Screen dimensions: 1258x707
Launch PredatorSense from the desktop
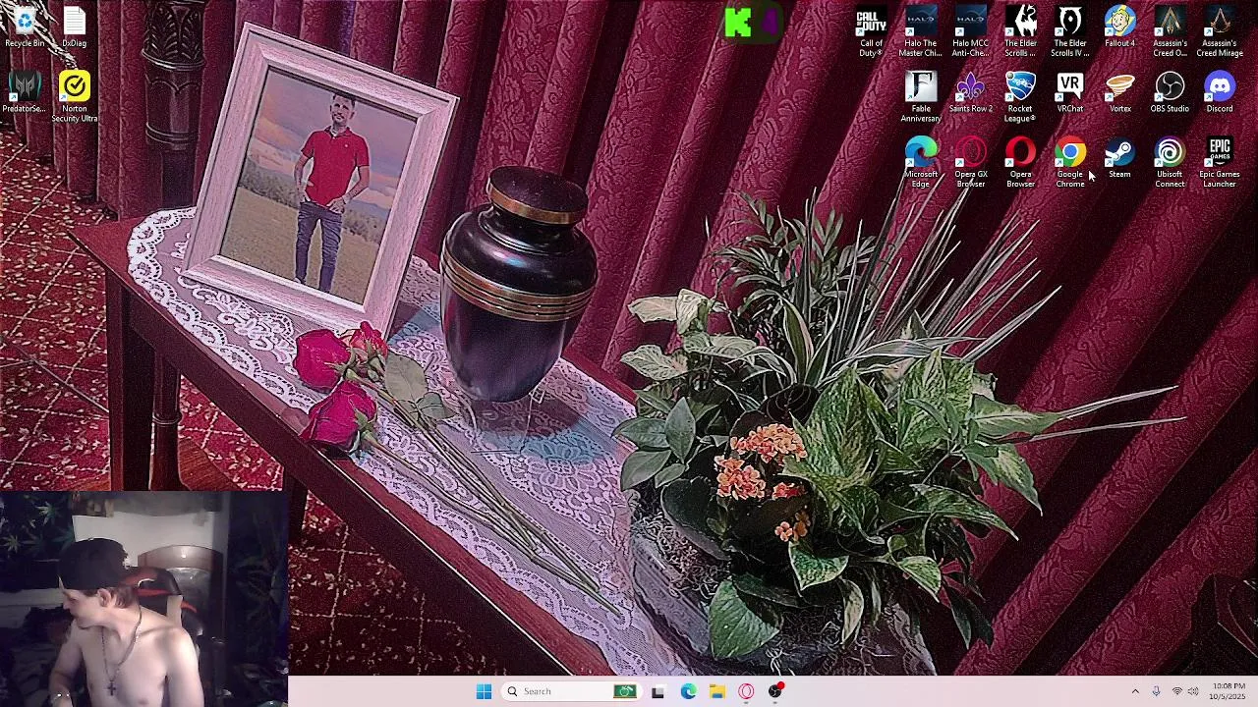click(25, 92)
